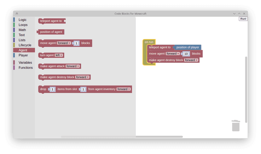Select the on run block header
This screenshot has width=261, height=154.
(149, 42)
